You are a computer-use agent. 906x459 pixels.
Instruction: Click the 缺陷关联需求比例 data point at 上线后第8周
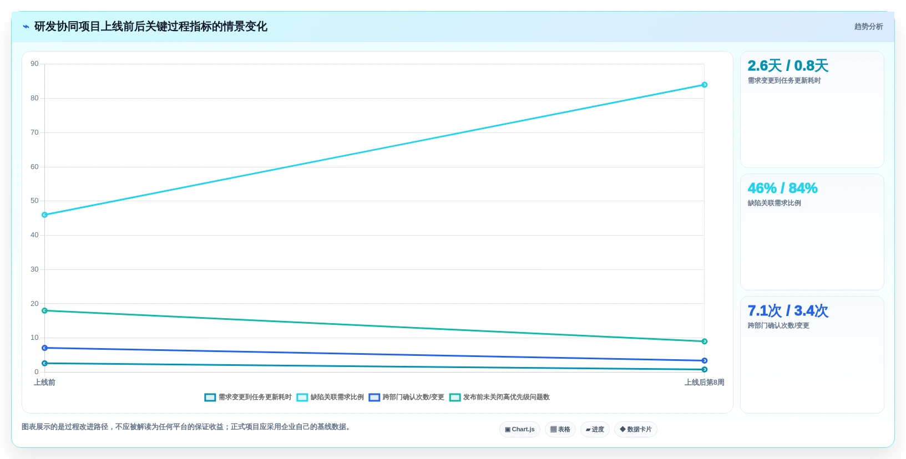(705, 85)
